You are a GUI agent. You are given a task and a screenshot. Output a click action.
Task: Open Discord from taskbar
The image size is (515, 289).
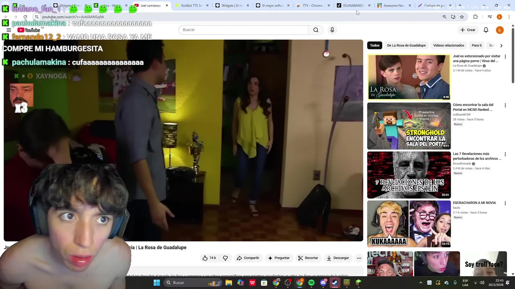(x=323, y=283)
